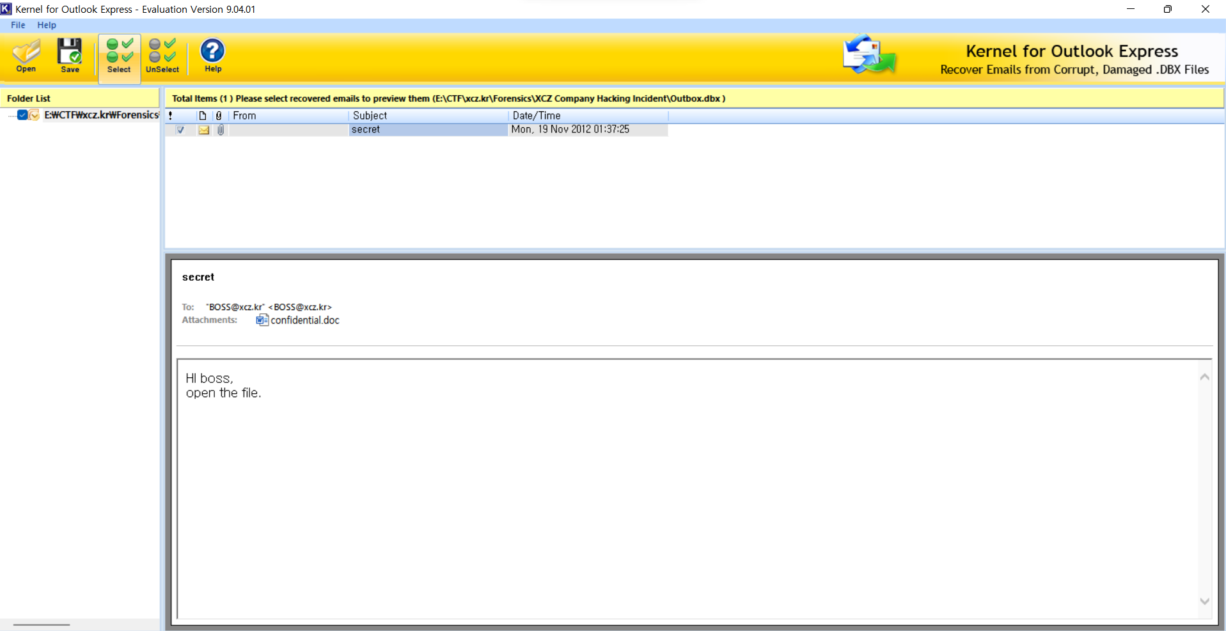This screenshot has height=631, width=1226.
Task: Select the 'secret' subject cell
Action: pyautogui.click(x=428, y=130)
